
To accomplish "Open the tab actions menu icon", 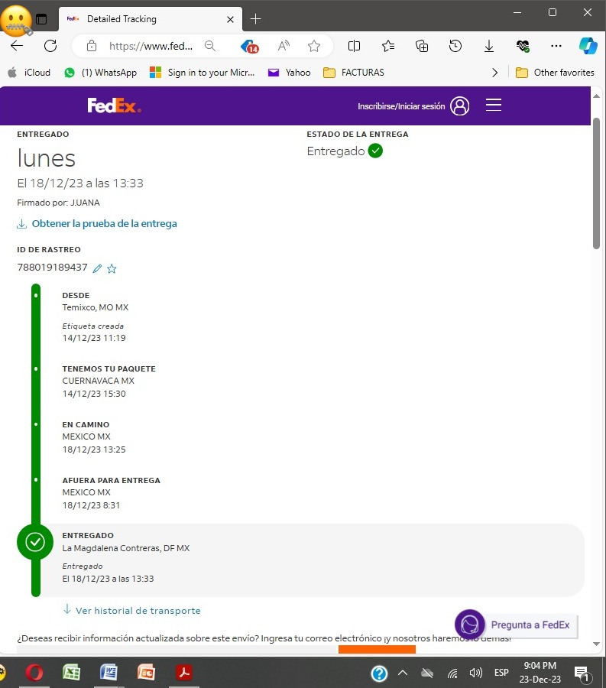I will tap(41, 19).
